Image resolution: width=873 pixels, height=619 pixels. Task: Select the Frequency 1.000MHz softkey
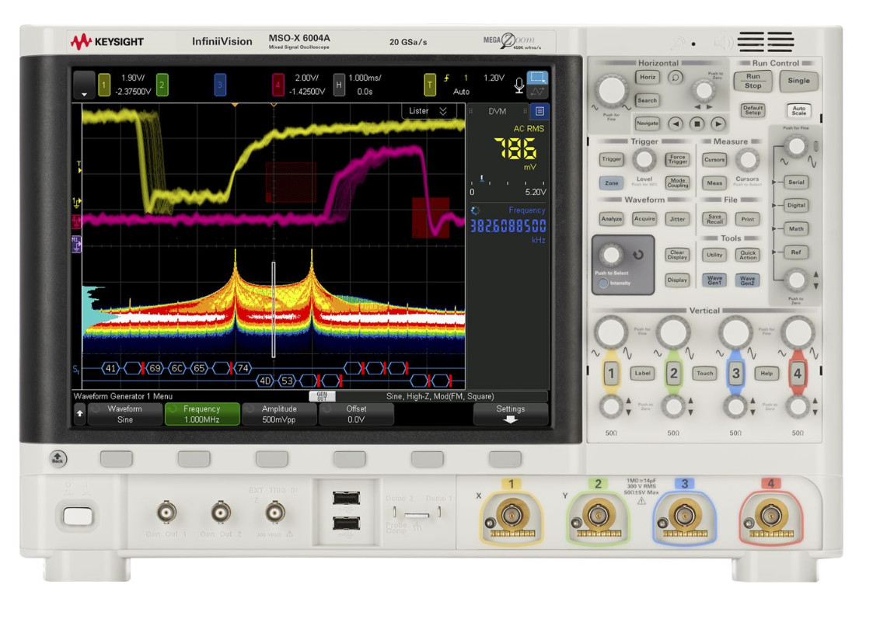(x=202, y=414)
